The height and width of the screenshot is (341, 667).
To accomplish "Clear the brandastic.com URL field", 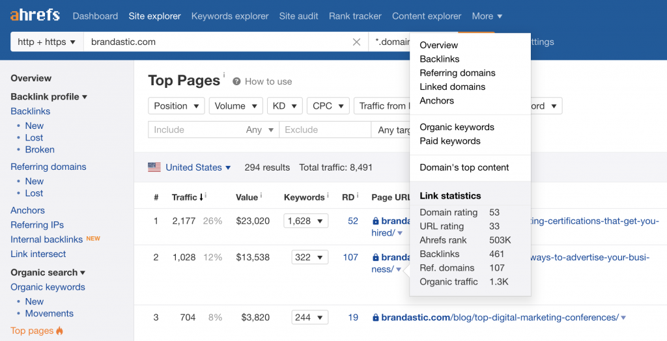I will pyautogui.click(x=356, y=42).
